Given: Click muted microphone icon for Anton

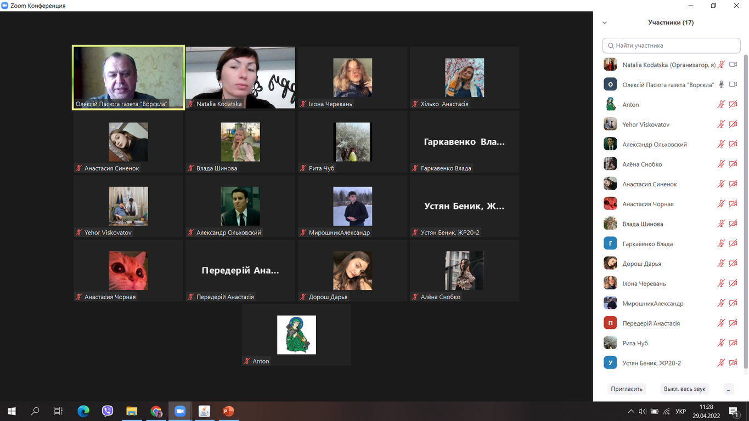Looking at the screenshot, I should coord(721,105).
